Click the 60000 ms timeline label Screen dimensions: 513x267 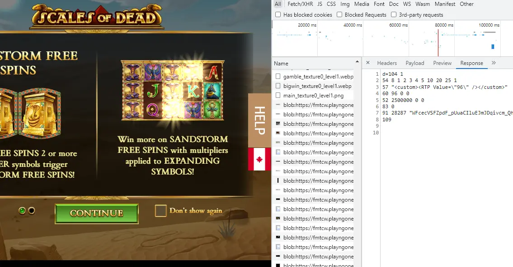click(399, 25)
